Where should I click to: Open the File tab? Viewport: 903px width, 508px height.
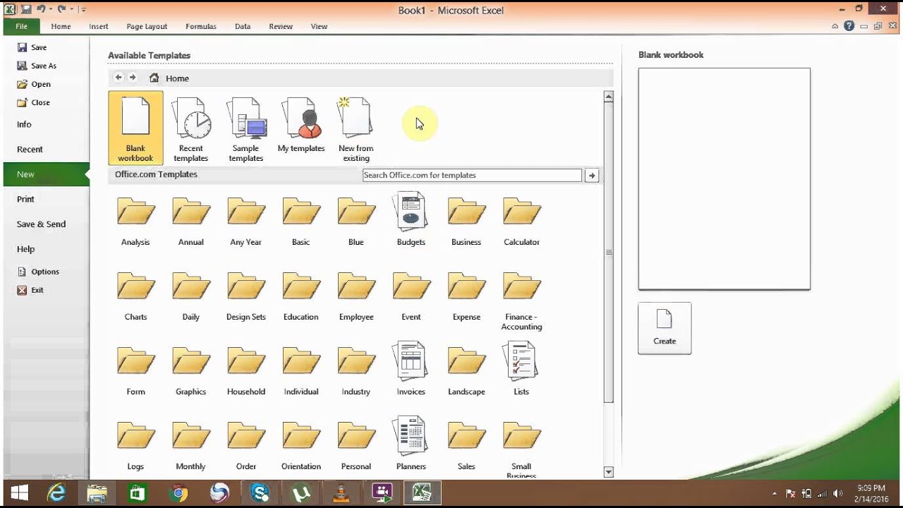coord(21,26)
